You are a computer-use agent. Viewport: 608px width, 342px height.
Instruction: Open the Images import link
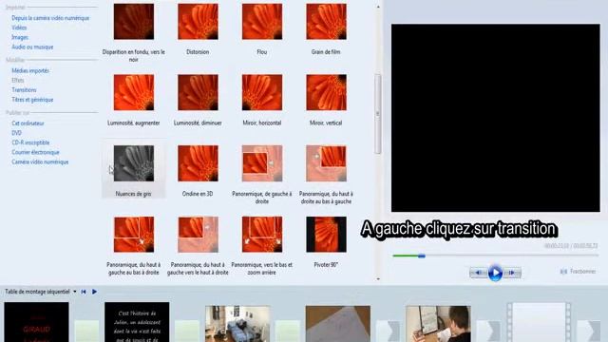(x=20, y=37)
